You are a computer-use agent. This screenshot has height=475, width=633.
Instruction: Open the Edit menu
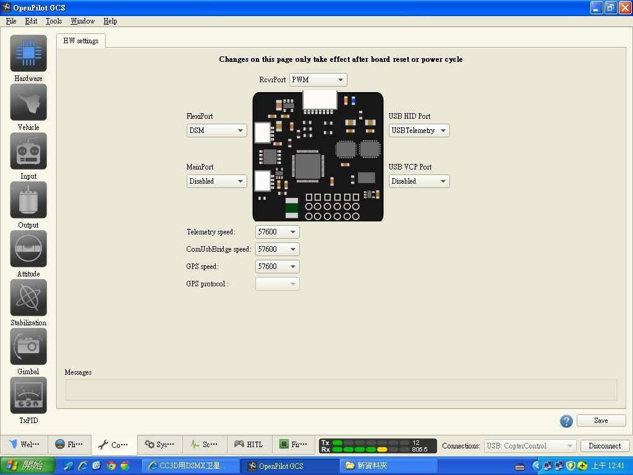[31, 21]
